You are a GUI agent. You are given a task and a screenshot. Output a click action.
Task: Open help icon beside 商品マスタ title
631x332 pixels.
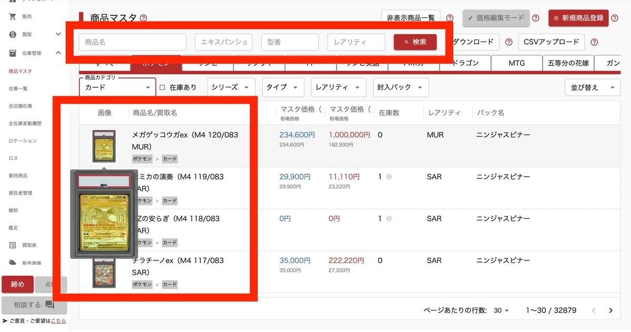[x=144, y=18]
